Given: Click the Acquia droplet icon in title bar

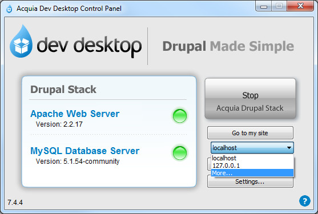Looking at the screenshot, I should click(x=9, y=9).
